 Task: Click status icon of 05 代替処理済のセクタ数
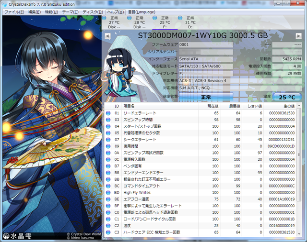(x=108, y=133)
